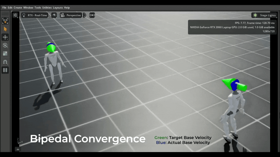Image resolution: width=280 pixels, height=157 pixels.
Task: Expand the arrow next to Perspective
Action: (84, 15)
